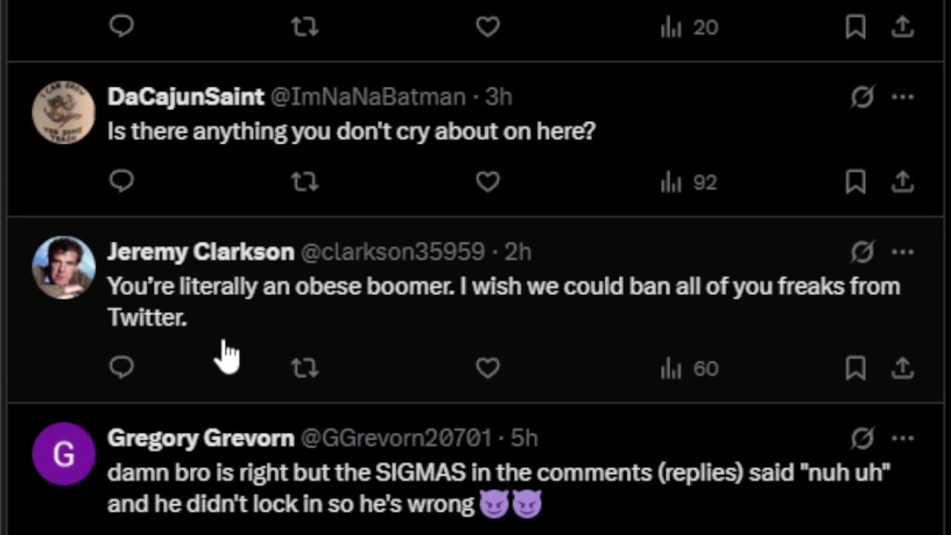Open more options on DaCajunSaint's tweet

click(903, 97)
